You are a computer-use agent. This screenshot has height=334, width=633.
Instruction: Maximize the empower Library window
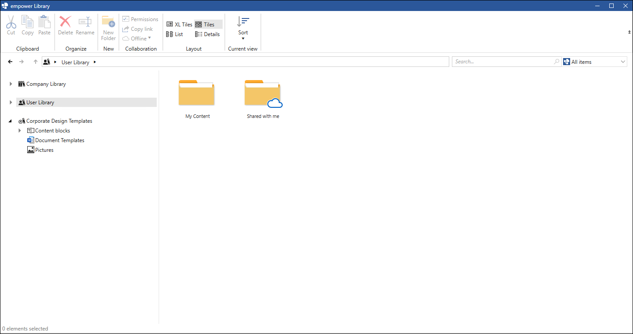pyautogui.click(x=611, y=6)
